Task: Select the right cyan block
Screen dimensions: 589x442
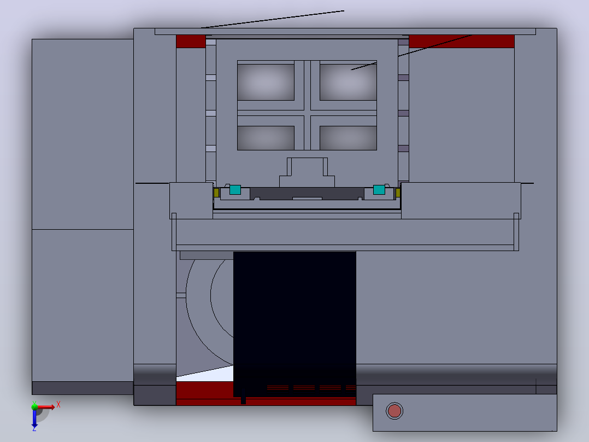Action: point(379,190)
